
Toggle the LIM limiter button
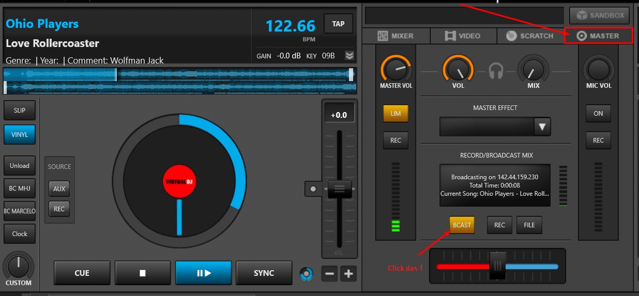pos(395,114)
